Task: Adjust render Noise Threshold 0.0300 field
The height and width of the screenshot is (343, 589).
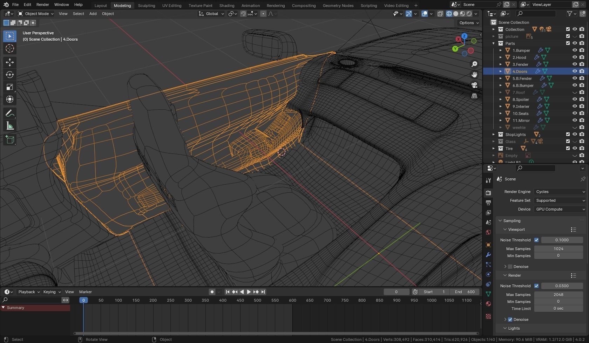Action: click(562, 286)
